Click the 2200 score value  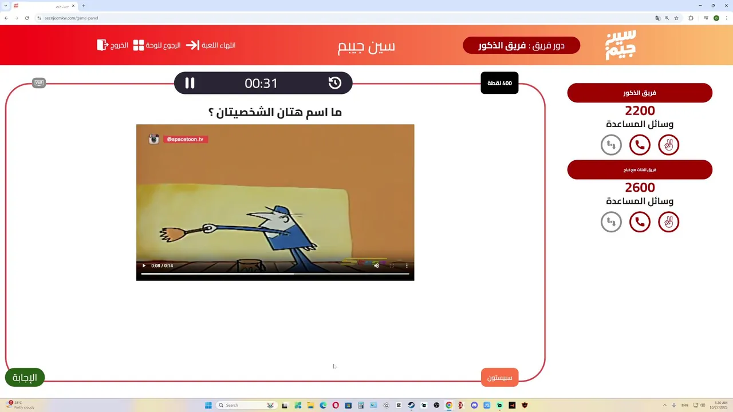[640, 111]
